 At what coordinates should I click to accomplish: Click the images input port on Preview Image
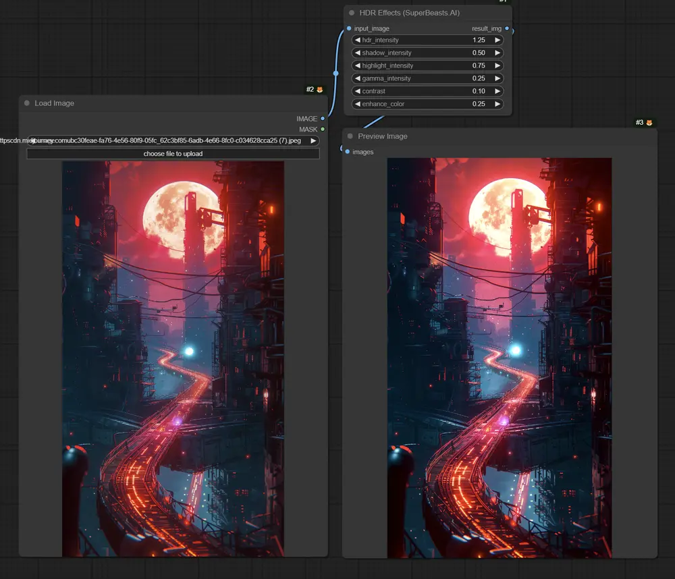348,152
